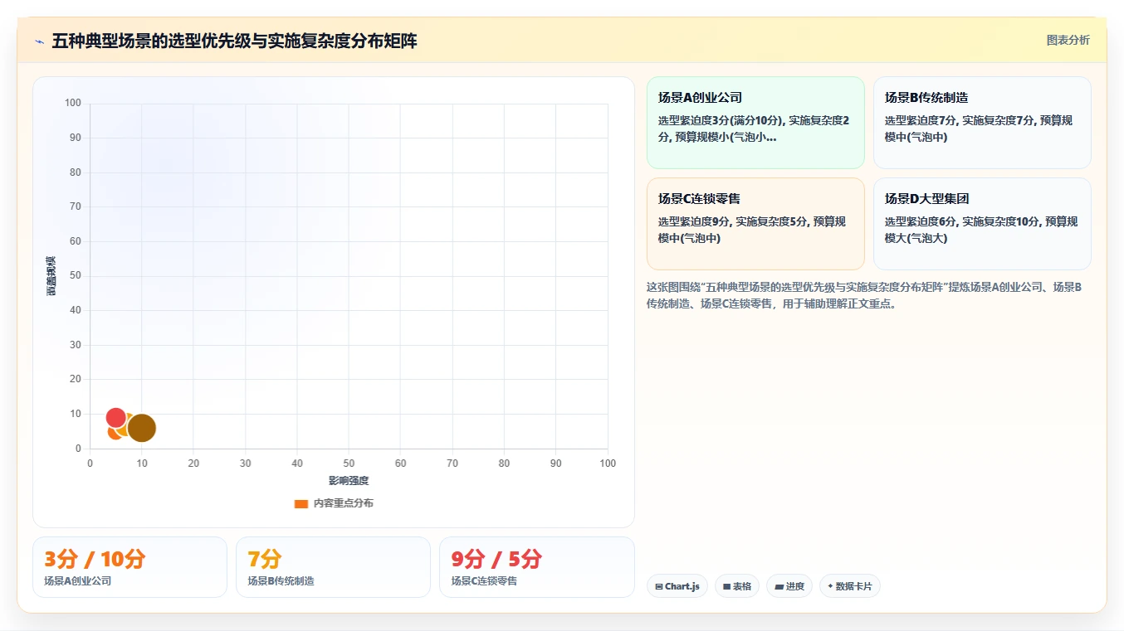Toggle the 内容重点分布 legend entry
The height and width of the screenshot is (631, 1124).
point(334,503)
